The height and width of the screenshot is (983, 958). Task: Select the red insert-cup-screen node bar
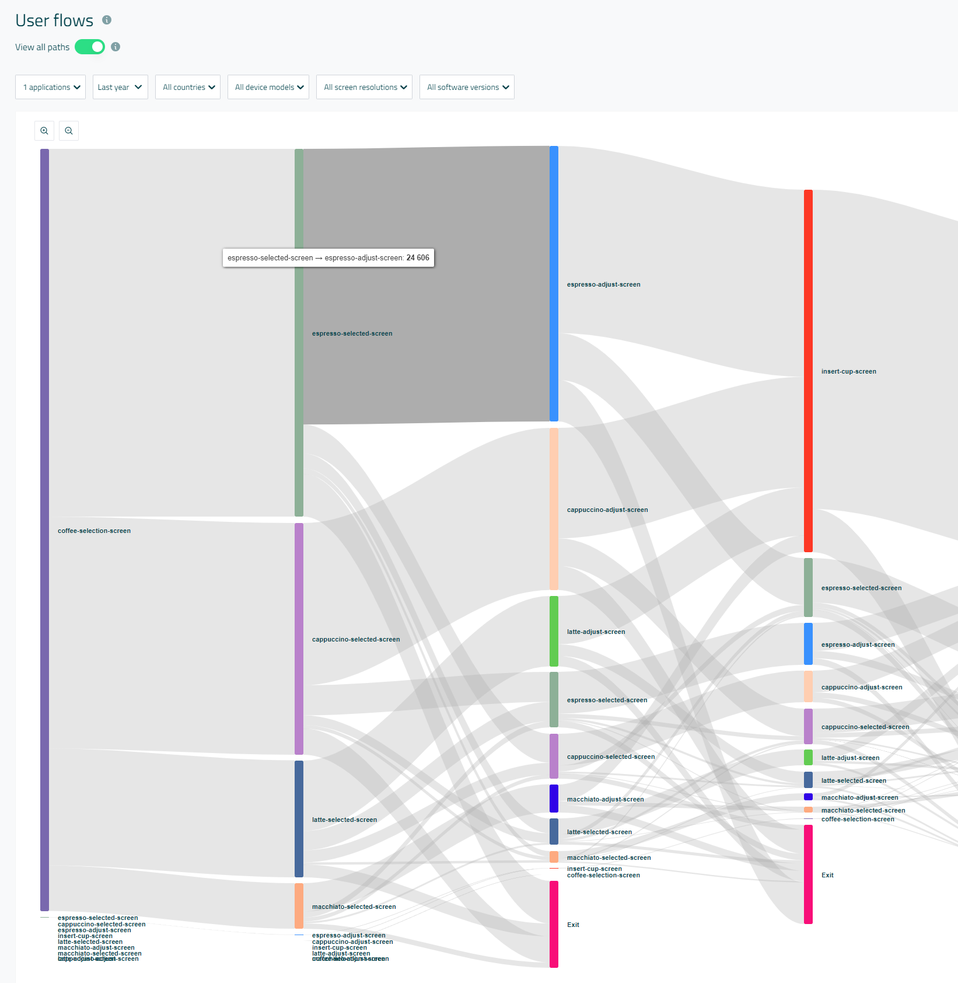[x=808, y=371]
